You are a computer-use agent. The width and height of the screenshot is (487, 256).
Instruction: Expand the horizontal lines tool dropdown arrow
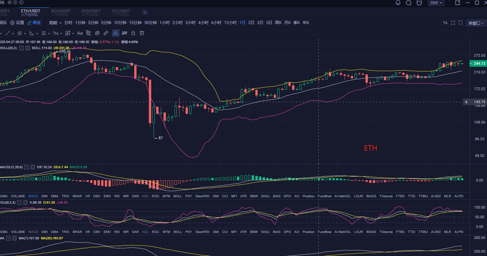click(49, 33)
